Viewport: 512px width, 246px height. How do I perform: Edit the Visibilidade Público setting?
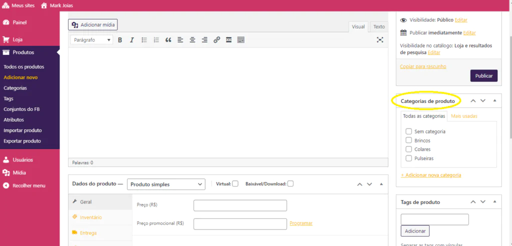click(x=461, y=20)
